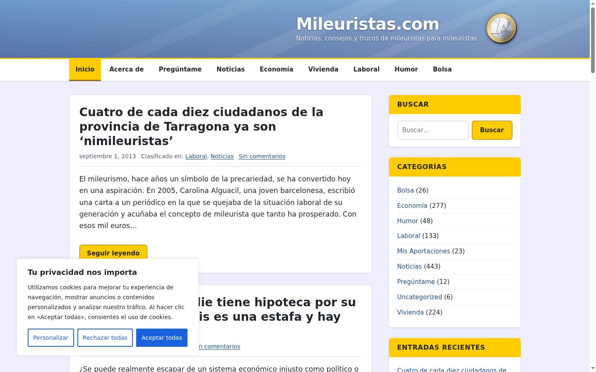Open the Inicio menu item
Viewport: 596px width, 372px height.
click(x=85, y=69)
